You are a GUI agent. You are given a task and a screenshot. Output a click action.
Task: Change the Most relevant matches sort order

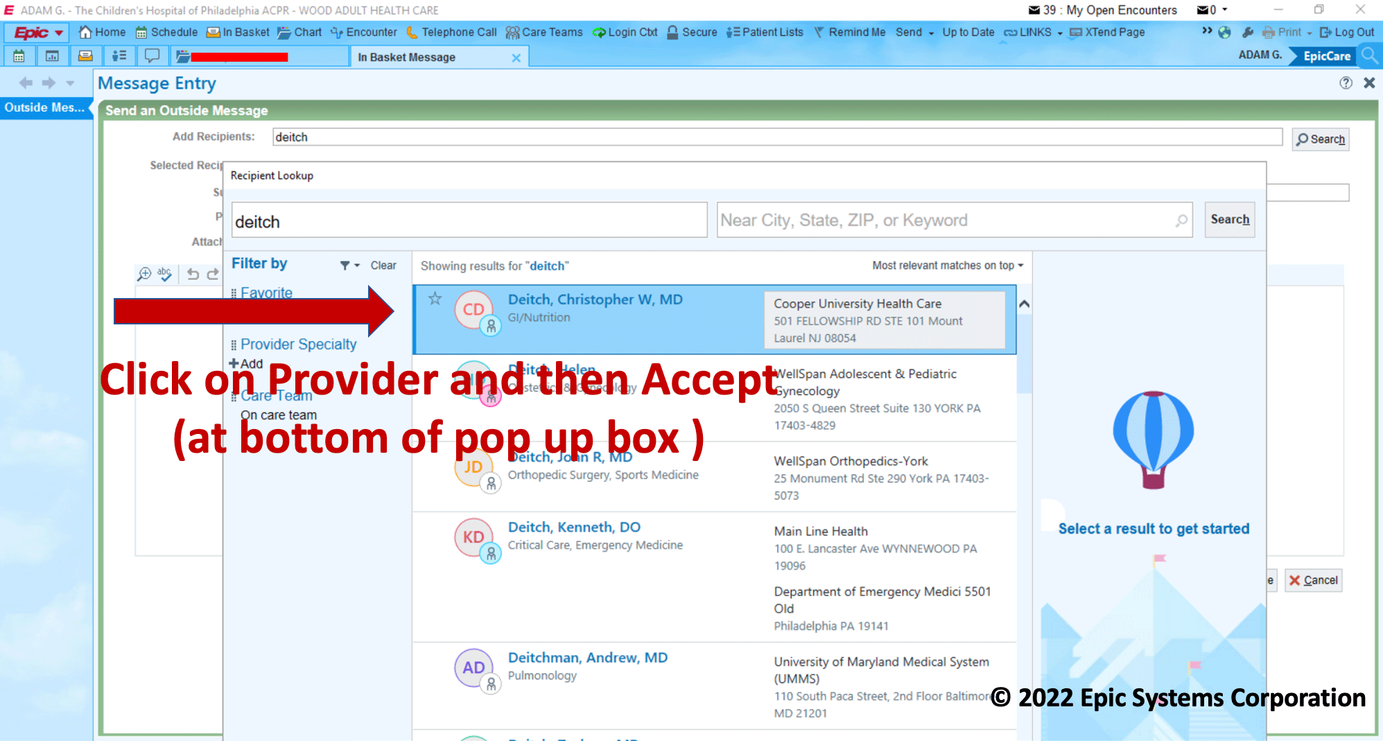click(948, 265)
